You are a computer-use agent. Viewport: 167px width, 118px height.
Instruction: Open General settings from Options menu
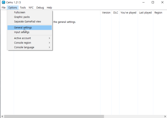point(23,28)
